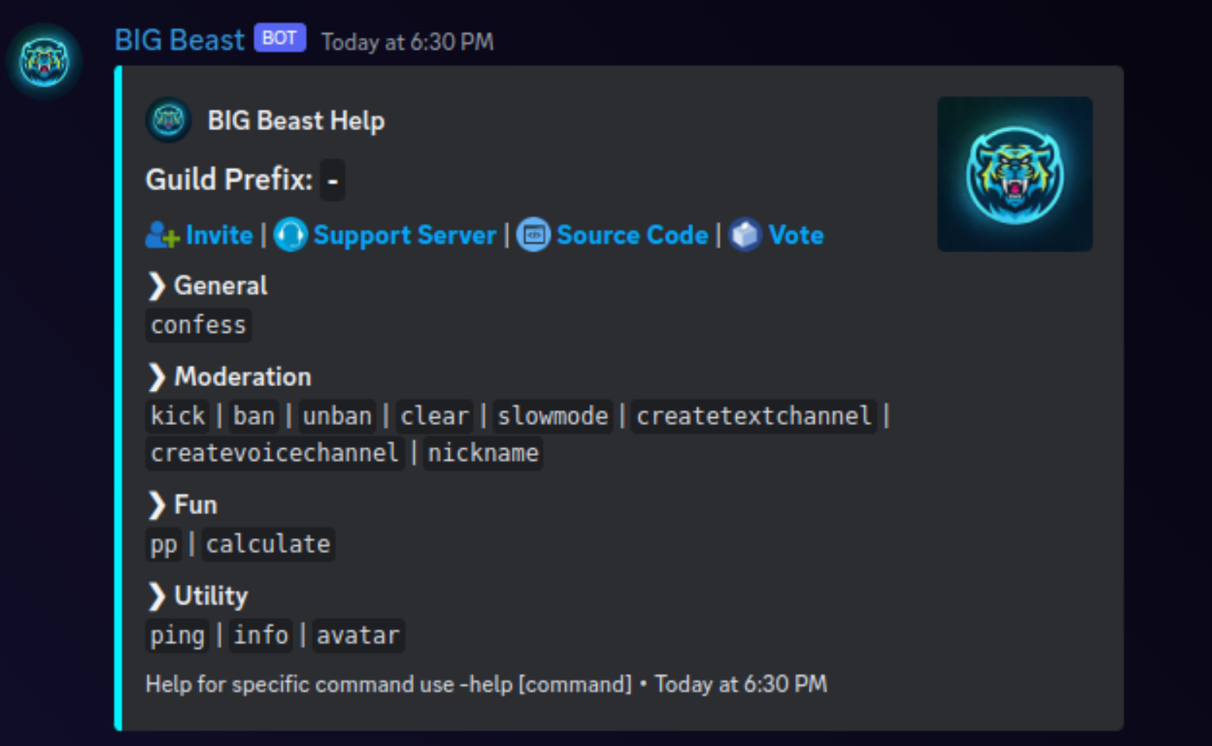
Task: Click the Support Server headset icon
Action: pos(291,235)
